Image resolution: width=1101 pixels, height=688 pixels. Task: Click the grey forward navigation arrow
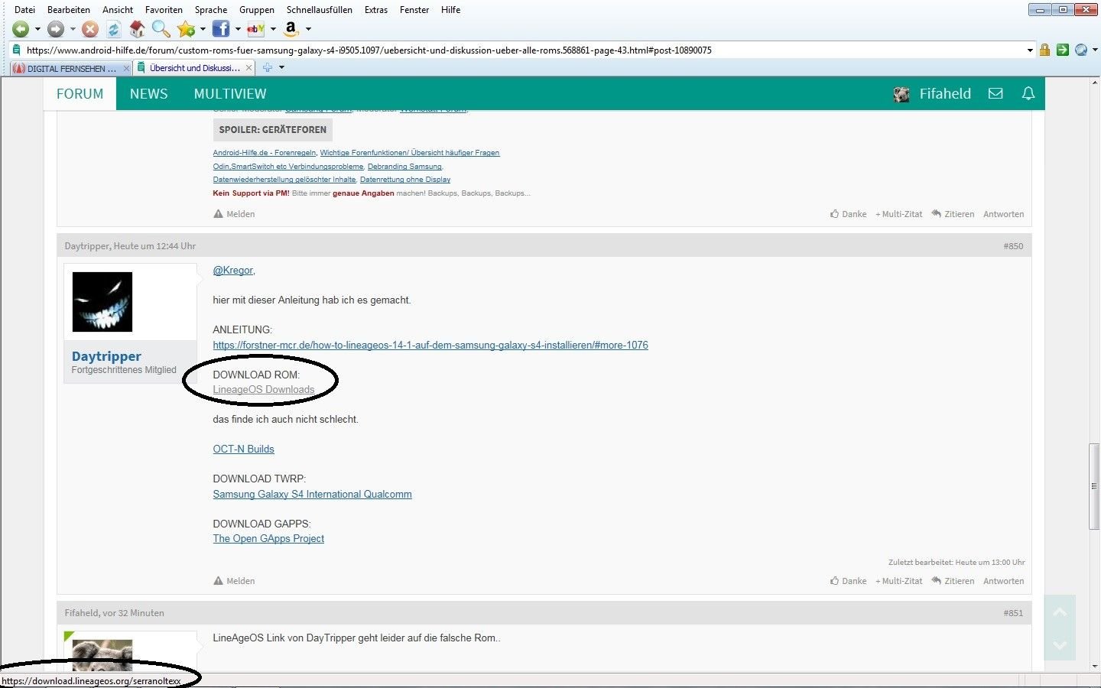(55, 29)
